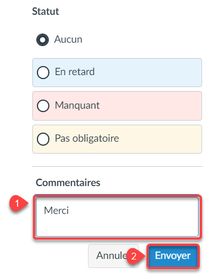Click the pink Manquant status box
The image size is (210, 276).
point(117,106)
